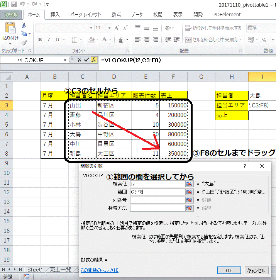Click the cancel X icon in formula bar

pos(79,60)
